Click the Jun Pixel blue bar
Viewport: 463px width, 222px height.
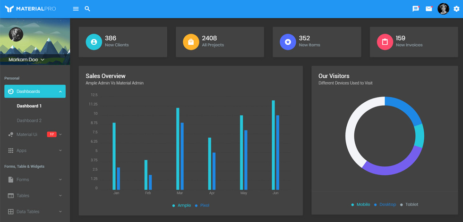click(x=278, y=153)
